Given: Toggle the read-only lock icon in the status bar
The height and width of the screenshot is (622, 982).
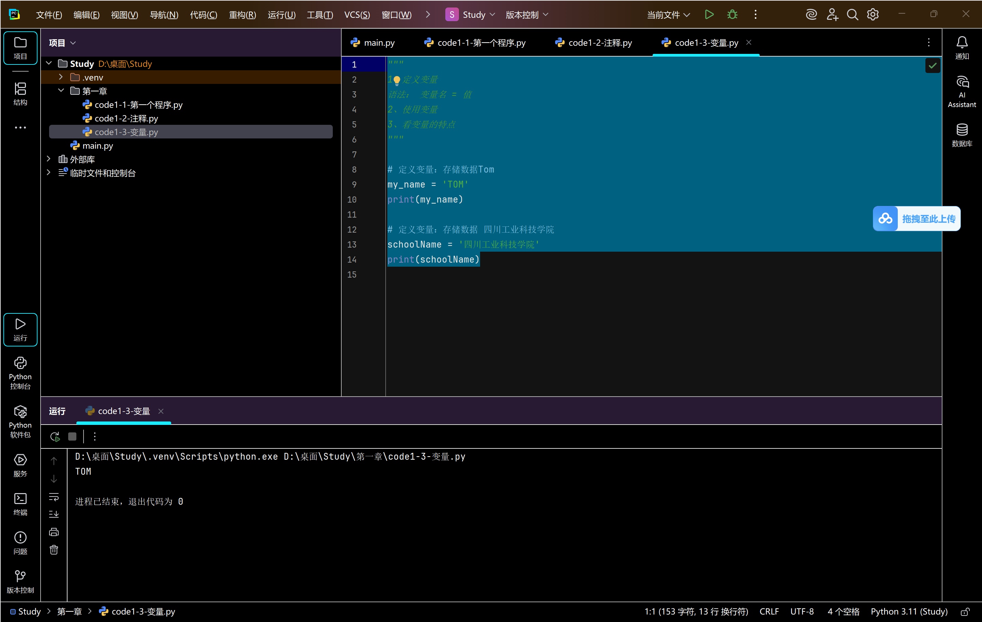Looking at the screenshot, I should [965, 611].
